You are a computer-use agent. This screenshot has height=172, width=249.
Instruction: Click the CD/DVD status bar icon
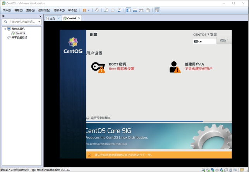click(x=208, y=170)
